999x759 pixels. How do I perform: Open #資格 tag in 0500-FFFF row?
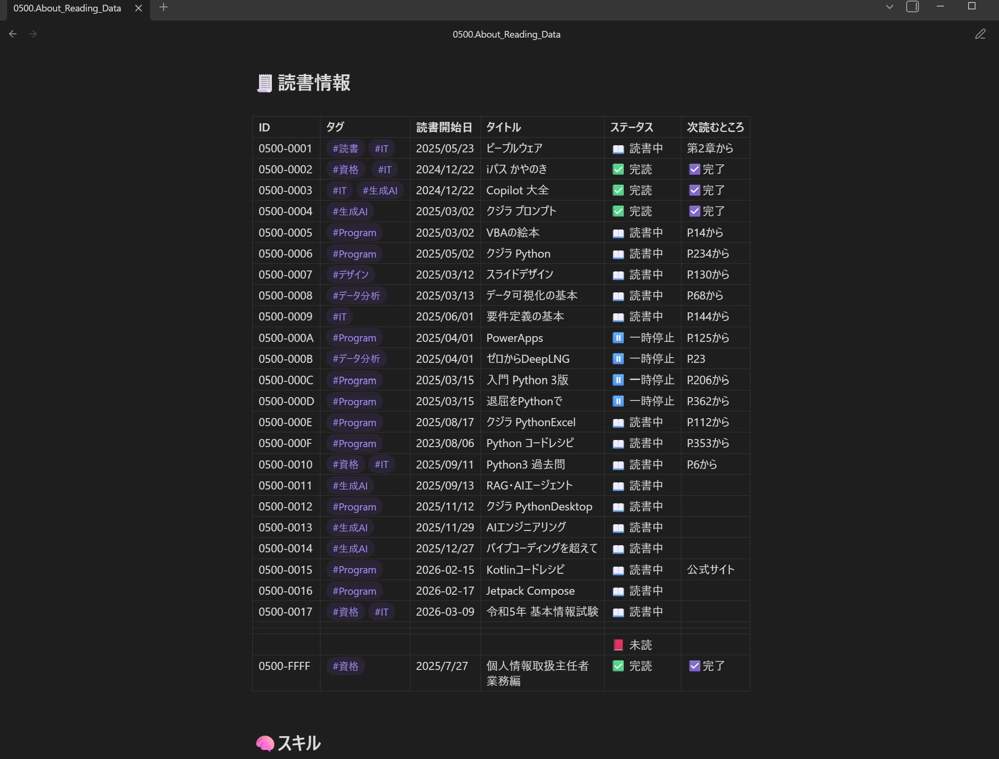(345, 666)
